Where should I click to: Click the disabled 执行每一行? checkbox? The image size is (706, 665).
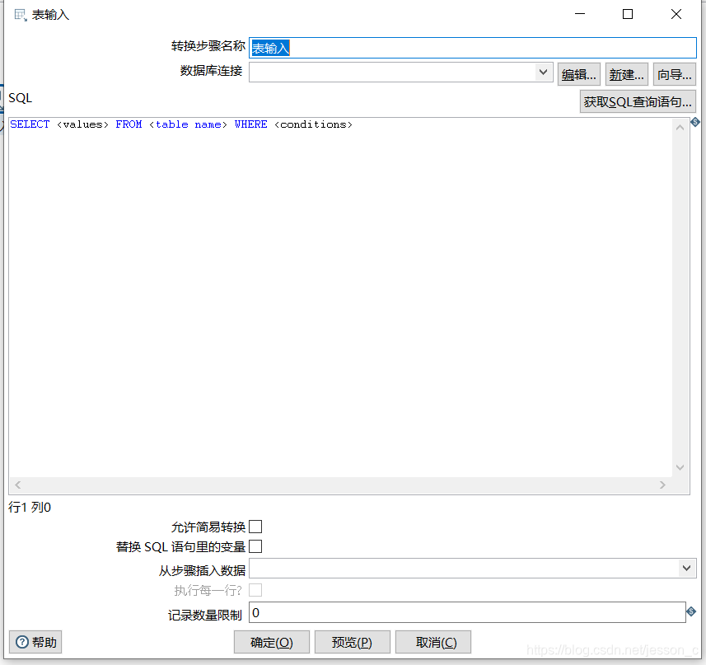click(255, 590)
